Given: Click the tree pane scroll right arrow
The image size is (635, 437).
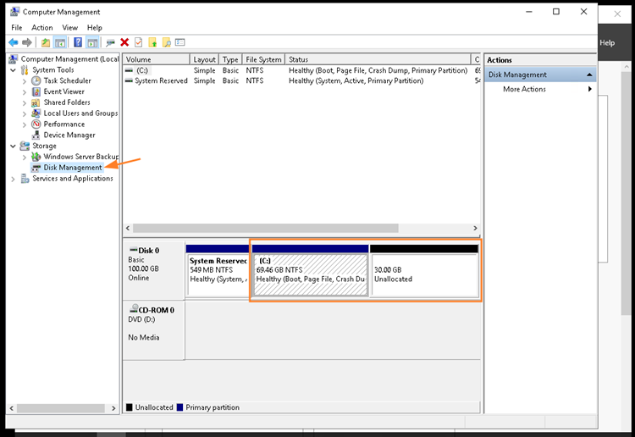Looking at the screenshot, I should point(113,408).
